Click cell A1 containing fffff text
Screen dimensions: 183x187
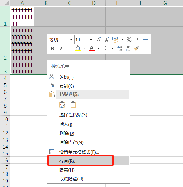pyautogui.click(x=22, y=16)
